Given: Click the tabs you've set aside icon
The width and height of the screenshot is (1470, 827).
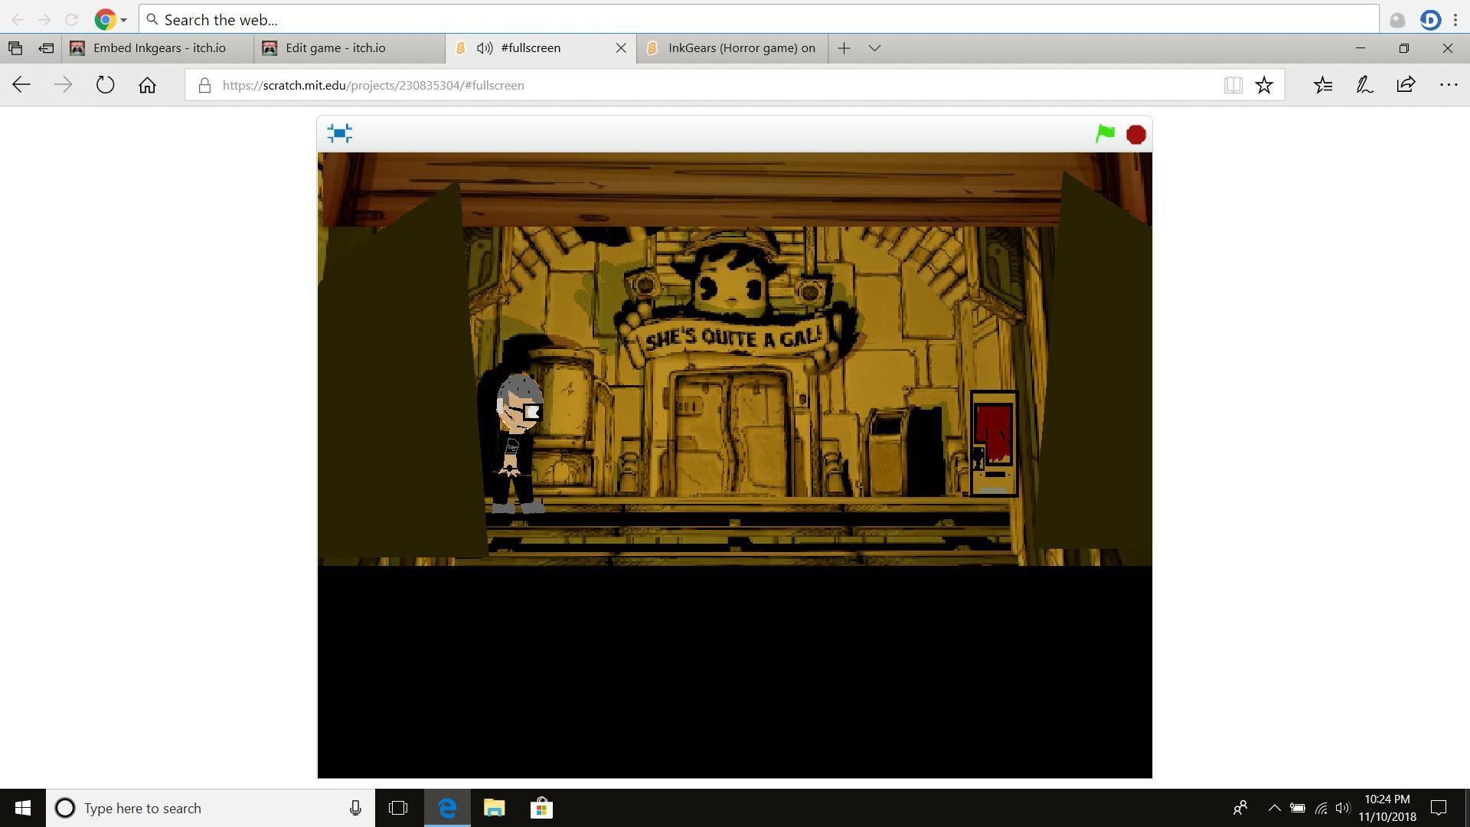Looking at the screenshot, I should [x=15, y=48].
